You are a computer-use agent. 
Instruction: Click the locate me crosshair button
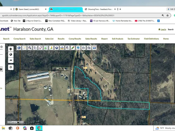(x=11, y=67)
